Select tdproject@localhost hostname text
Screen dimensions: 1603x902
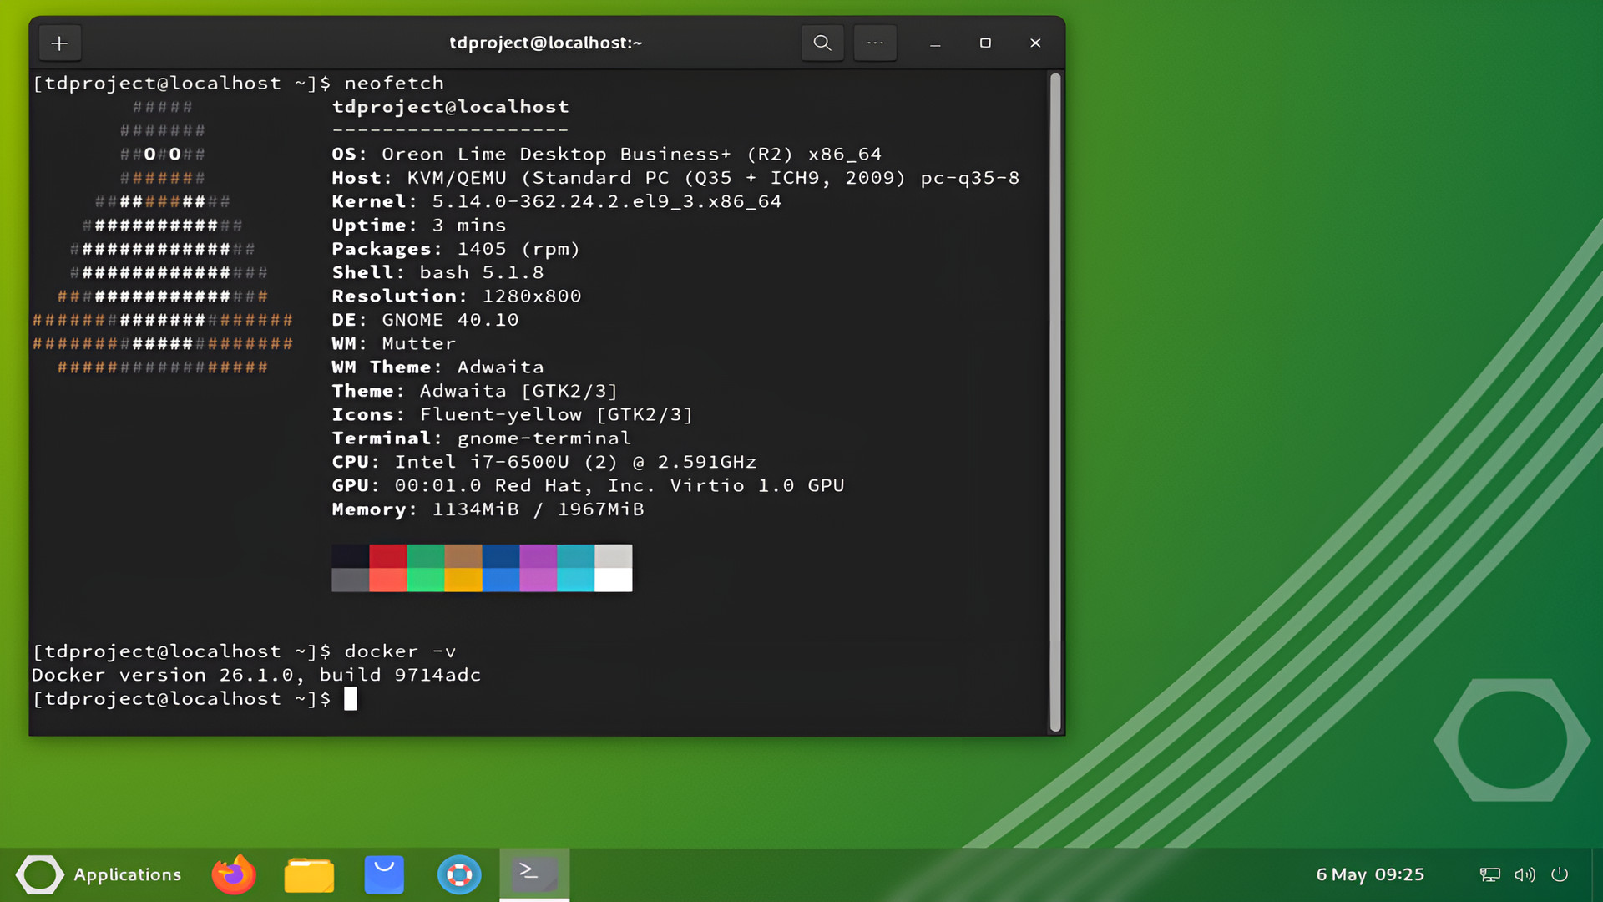click(x=450, y=107)
